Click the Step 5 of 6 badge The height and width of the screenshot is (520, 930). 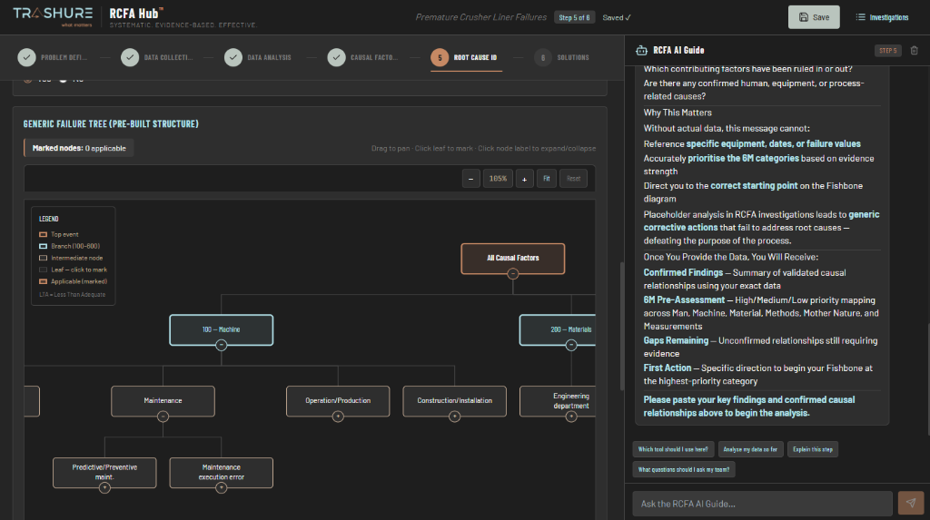point(574,18)
